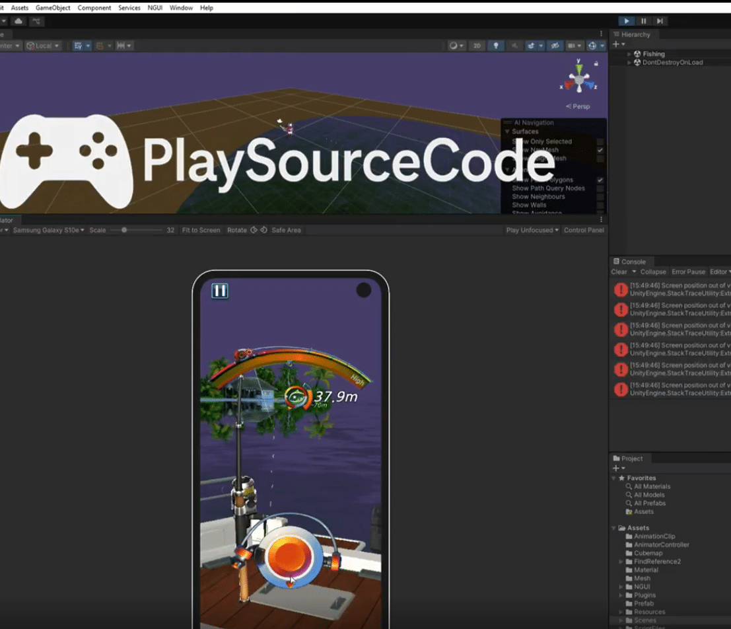Open the Component menu
This screenshot has height=629, width=731.
click(94, 8)
